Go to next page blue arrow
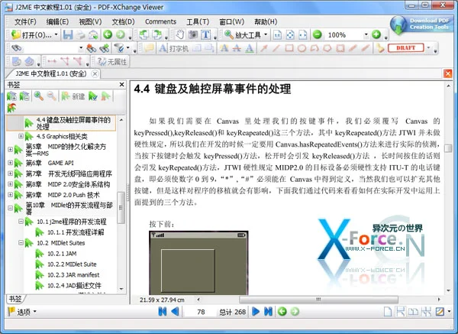The width and height of the screenshot is (458, 334). point(256,312)
